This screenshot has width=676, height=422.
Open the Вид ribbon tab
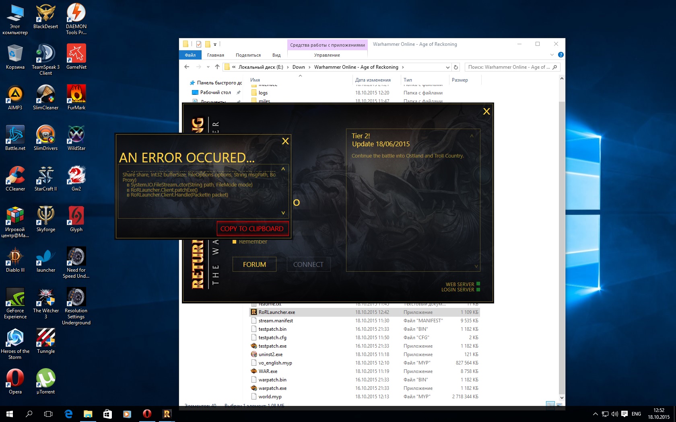coord(276,55)
